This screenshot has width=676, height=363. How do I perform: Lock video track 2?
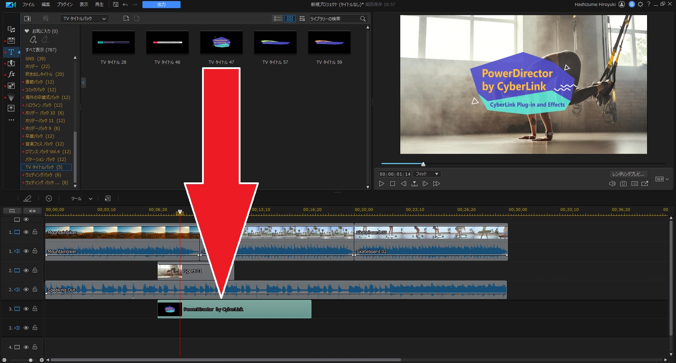coord(35,270)
